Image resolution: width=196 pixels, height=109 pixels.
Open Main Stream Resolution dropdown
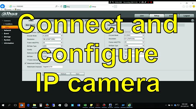click(x=53, y=39)
